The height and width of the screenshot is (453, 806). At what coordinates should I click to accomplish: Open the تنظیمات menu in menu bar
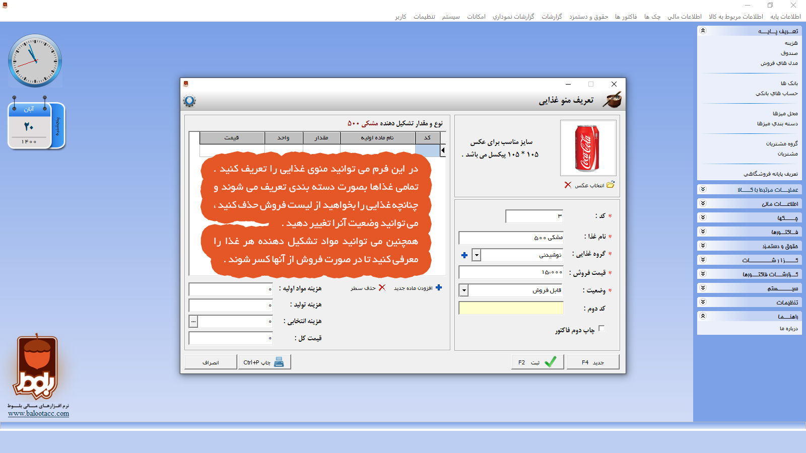424,17
